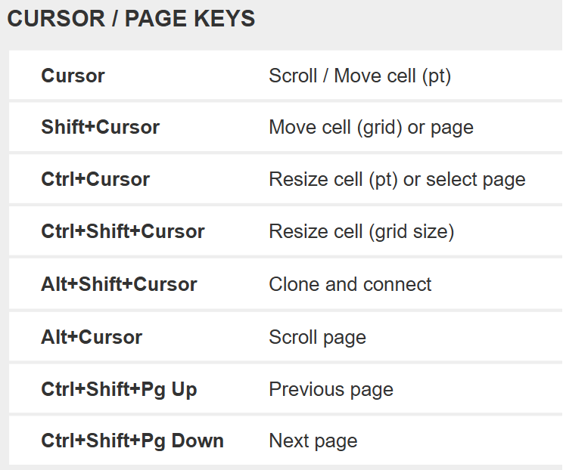This screenshot has width=563, height=470.
Task: Click the Scroll / Move cell (pt) description
Action: point(359,76)
